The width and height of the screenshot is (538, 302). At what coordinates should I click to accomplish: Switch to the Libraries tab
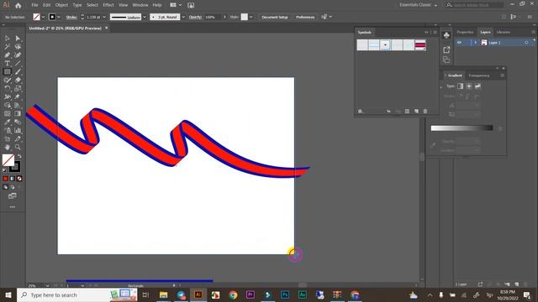[504, 32]
